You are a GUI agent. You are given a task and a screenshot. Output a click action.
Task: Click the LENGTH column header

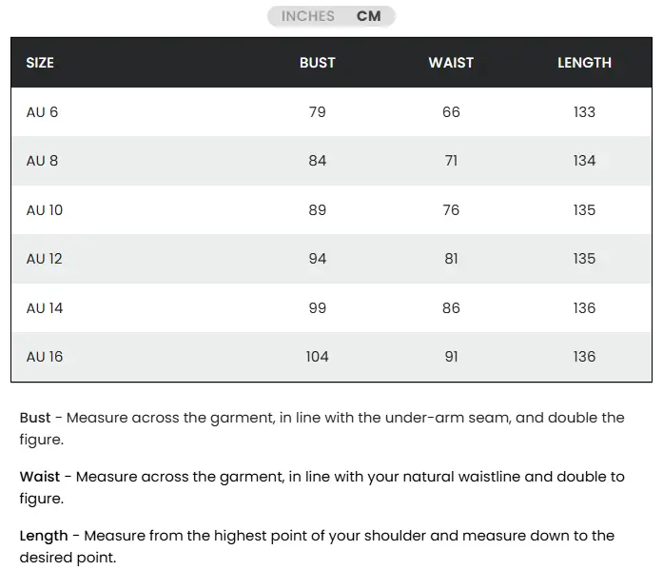click(584, 63)
